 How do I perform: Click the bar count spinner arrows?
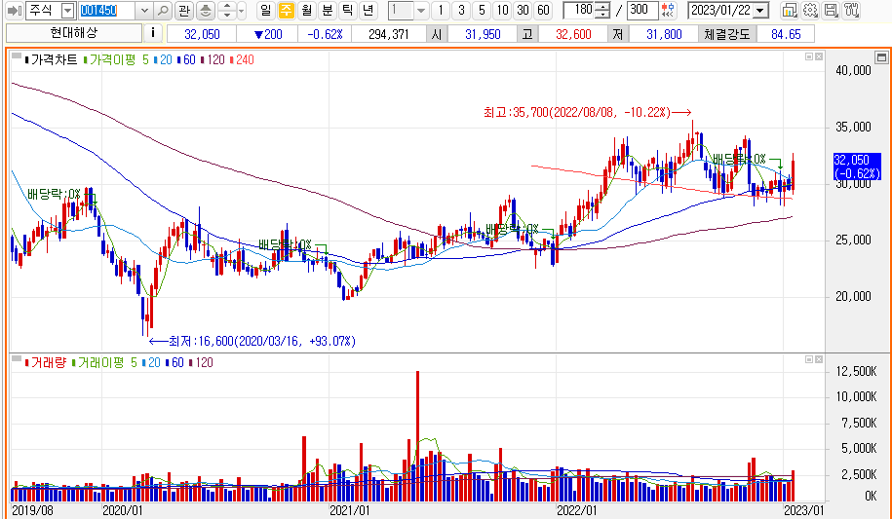(x=604, y=11)
